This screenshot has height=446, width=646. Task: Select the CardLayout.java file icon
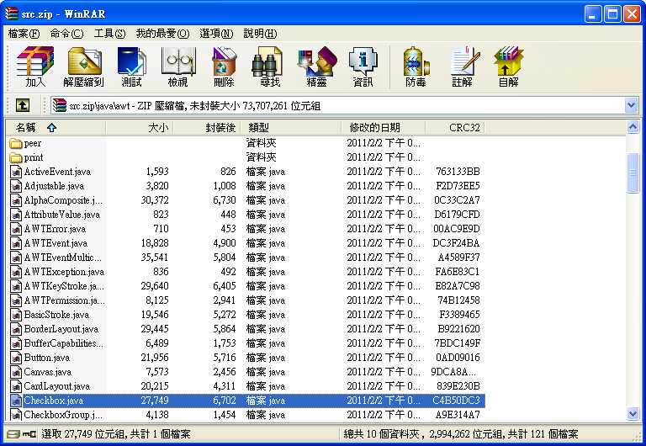tap(16, 386)
